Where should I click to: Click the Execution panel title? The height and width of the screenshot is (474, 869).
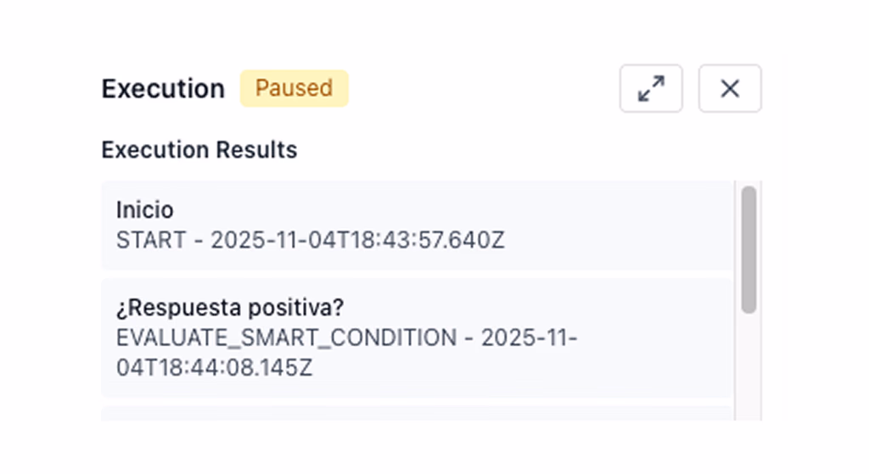[163, 88]
